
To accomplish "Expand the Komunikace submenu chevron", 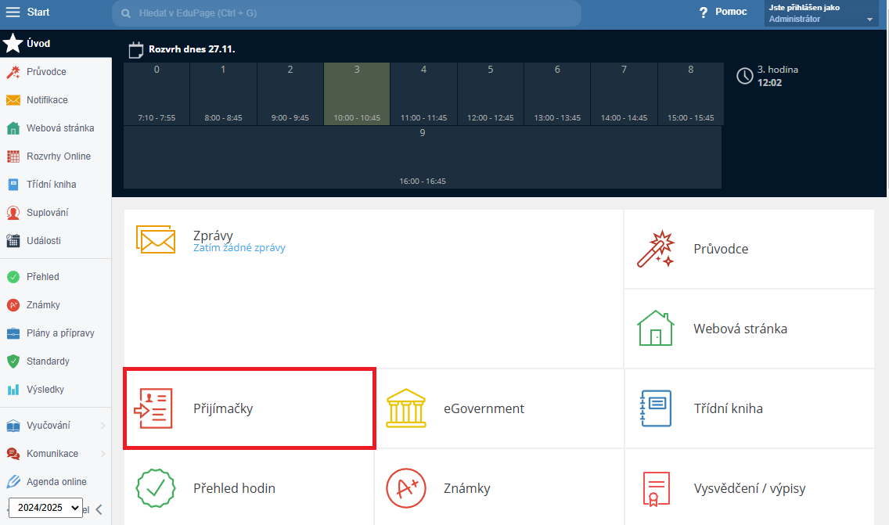I will click(103, 454).
